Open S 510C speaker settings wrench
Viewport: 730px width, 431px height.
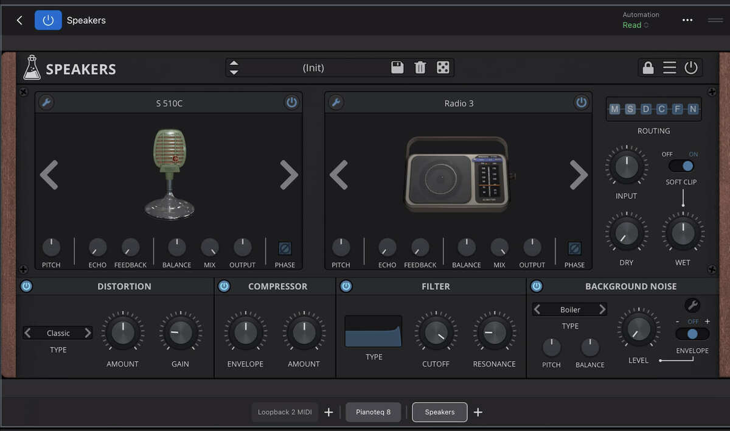click(x=46, y=102)
